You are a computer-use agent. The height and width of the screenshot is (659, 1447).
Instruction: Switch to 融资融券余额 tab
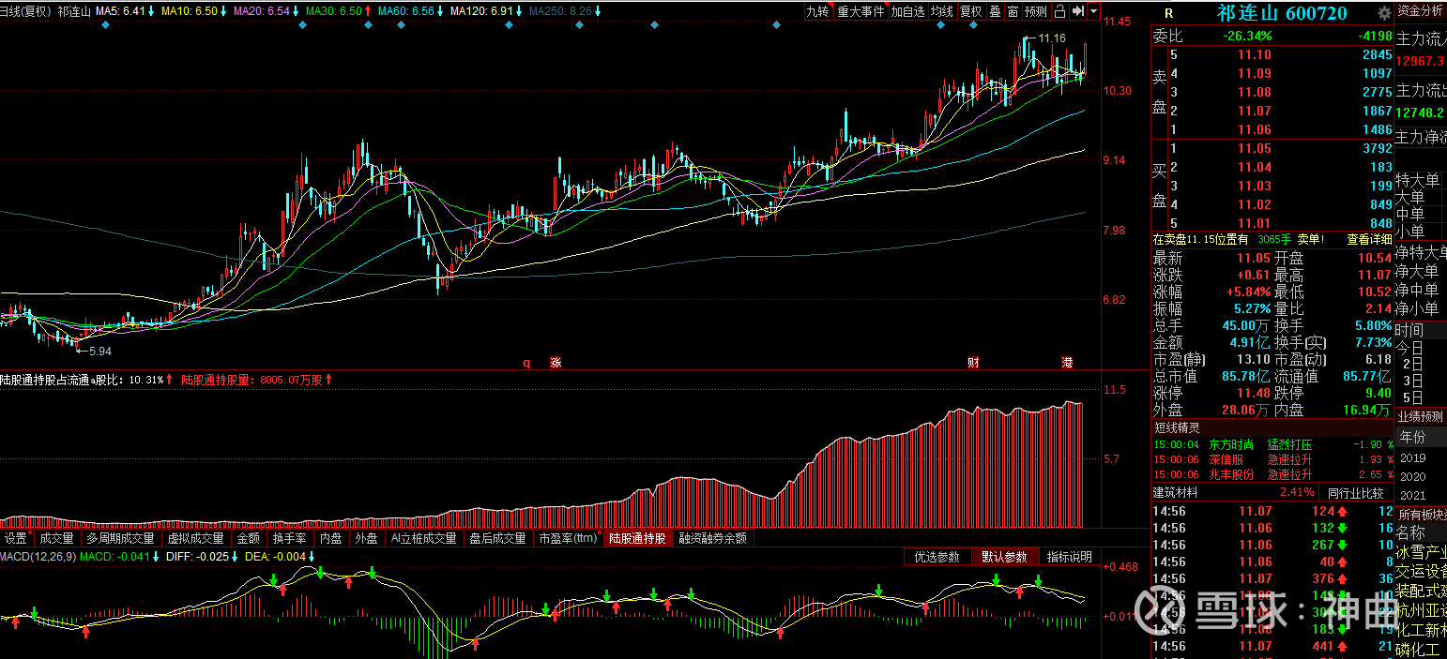pyautogui.click(x=712, y=538)
